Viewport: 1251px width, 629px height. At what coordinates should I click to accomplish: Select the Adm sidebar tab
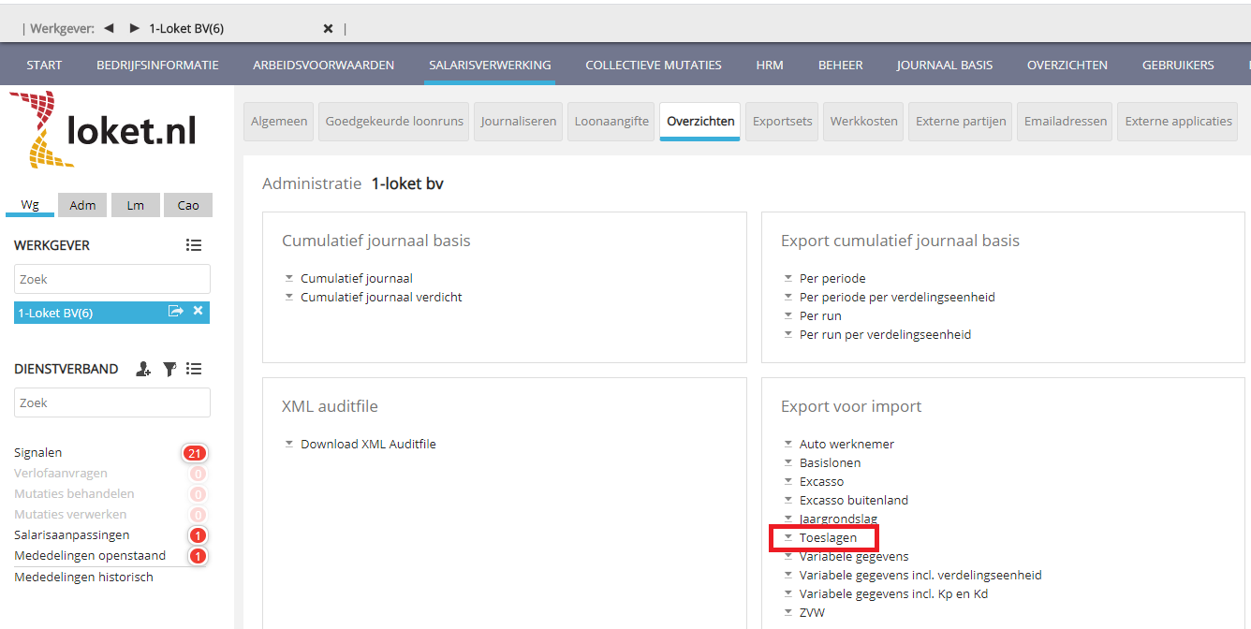[x=82, y=205]
